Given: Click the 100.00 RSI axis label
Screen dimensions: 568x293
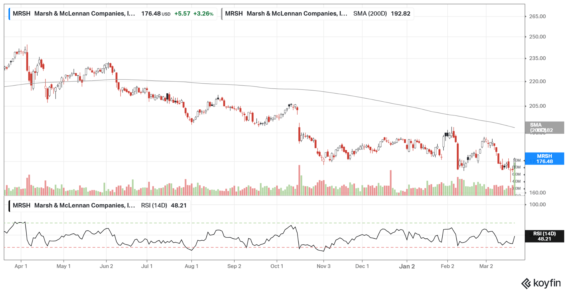Looking at the screenshot, I should click(537, 205).
